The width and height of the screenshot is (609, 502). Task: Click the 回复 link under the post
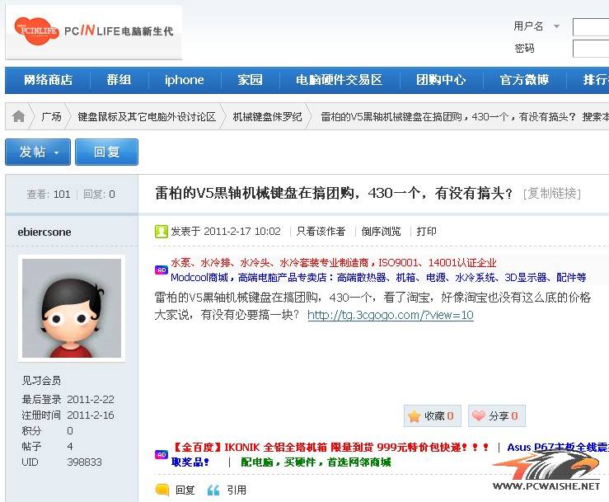[185, 490]
